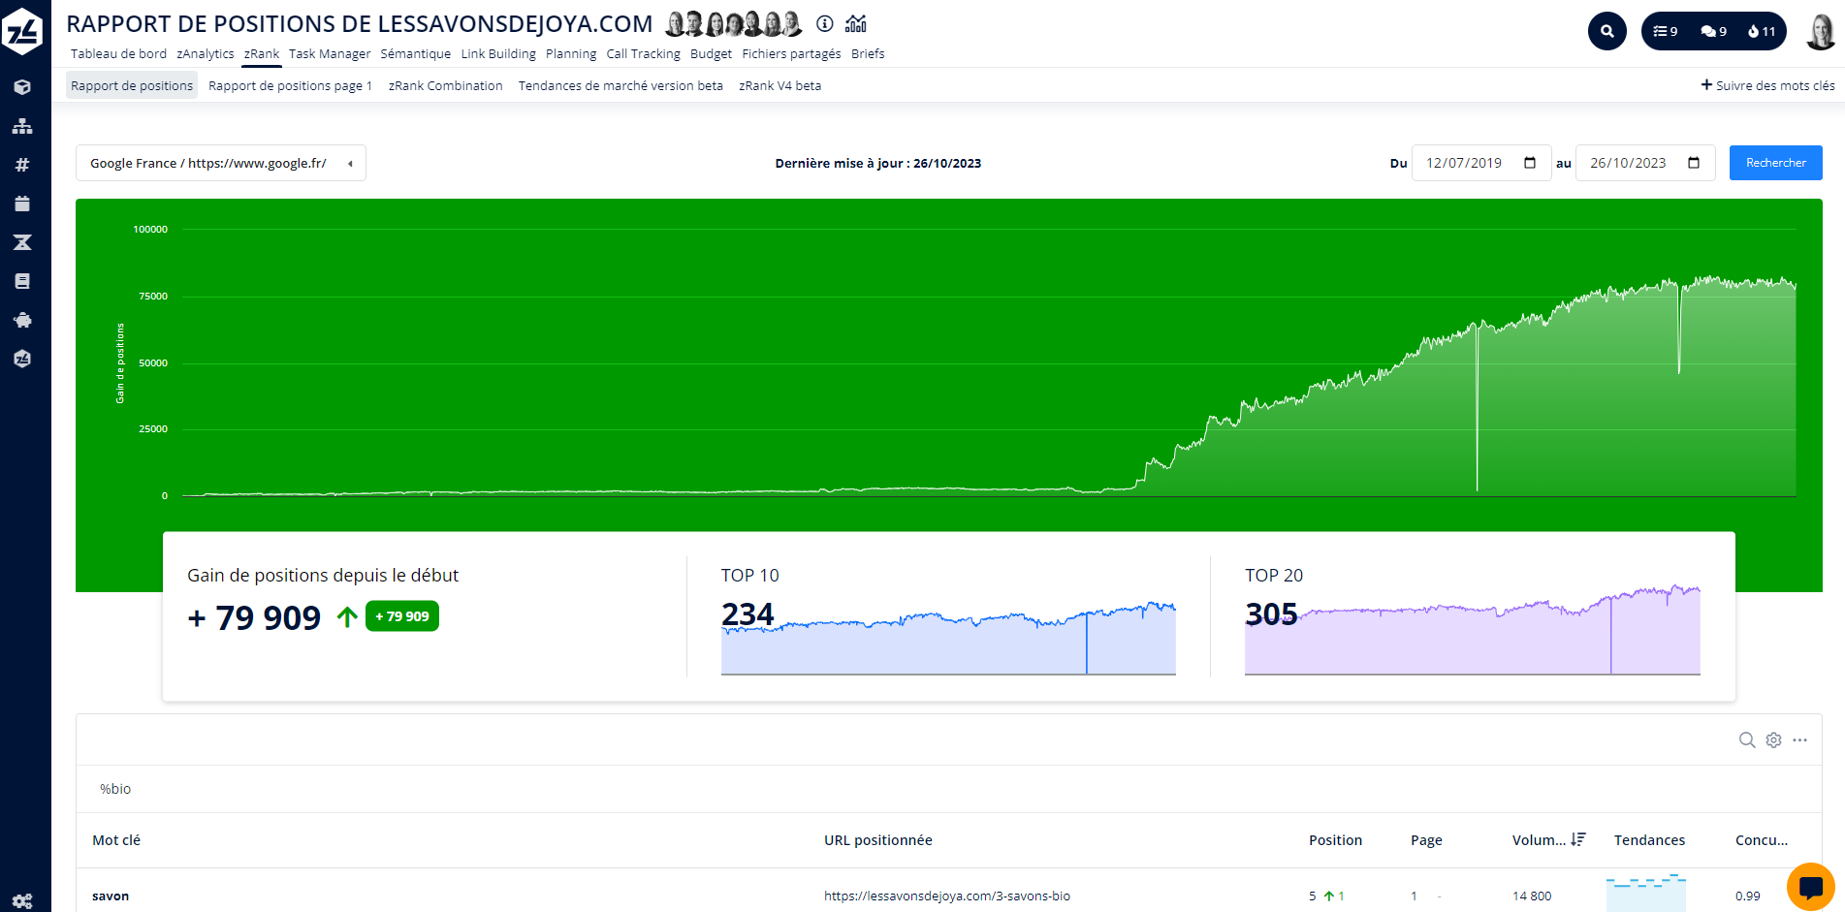Click the info circle icon beside title
Viewport: 1845px width, 912px height.
coord(825,23)
